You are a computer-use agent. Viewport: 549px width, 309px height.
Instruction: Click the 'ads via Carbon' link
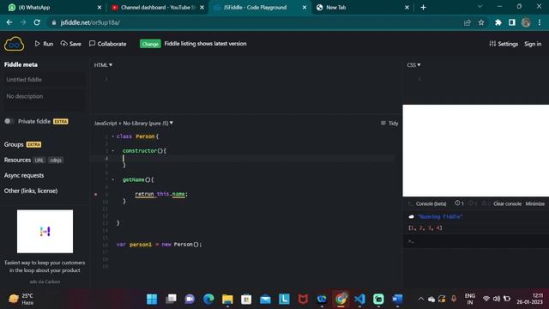45,282
